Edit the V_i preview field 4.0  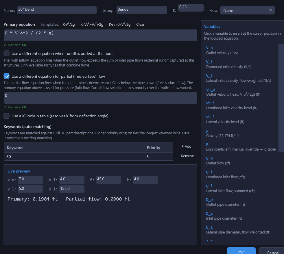click(x=71, y=179)
